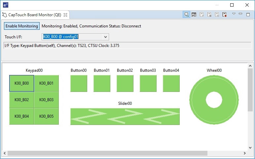
Task: Minimize the CapTouch Board Monitor view
Action: tap(240, 14)
